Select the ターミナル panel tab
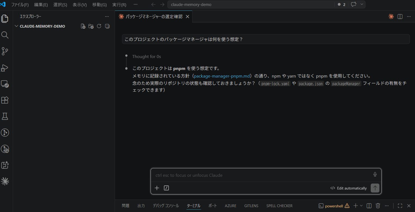Viewport: 415px width, 212px height. click(194, 206)
